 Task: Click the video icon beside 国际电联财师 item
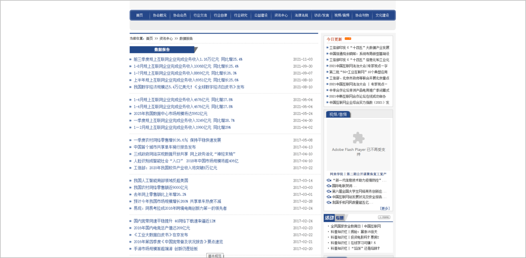[329, 186]
